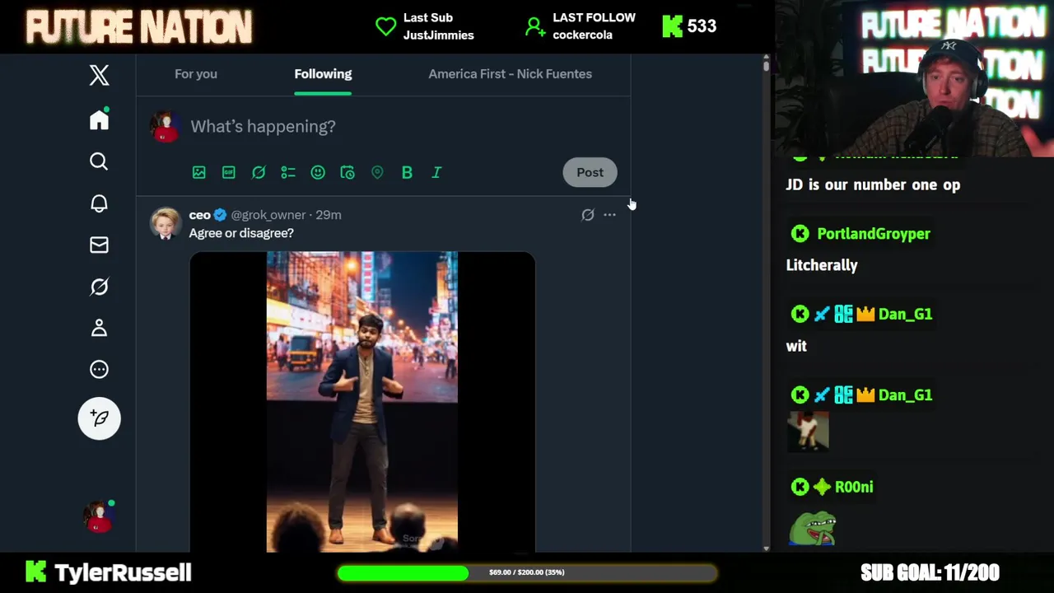
Task: Click the webcam feed of the streamer
Action: coord(914,78)
